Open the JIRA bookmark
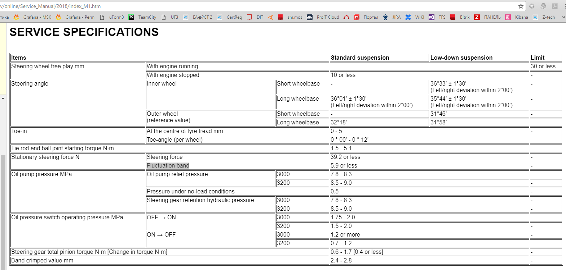Screen dimensions: 566x270 click(x=392, y=17)
